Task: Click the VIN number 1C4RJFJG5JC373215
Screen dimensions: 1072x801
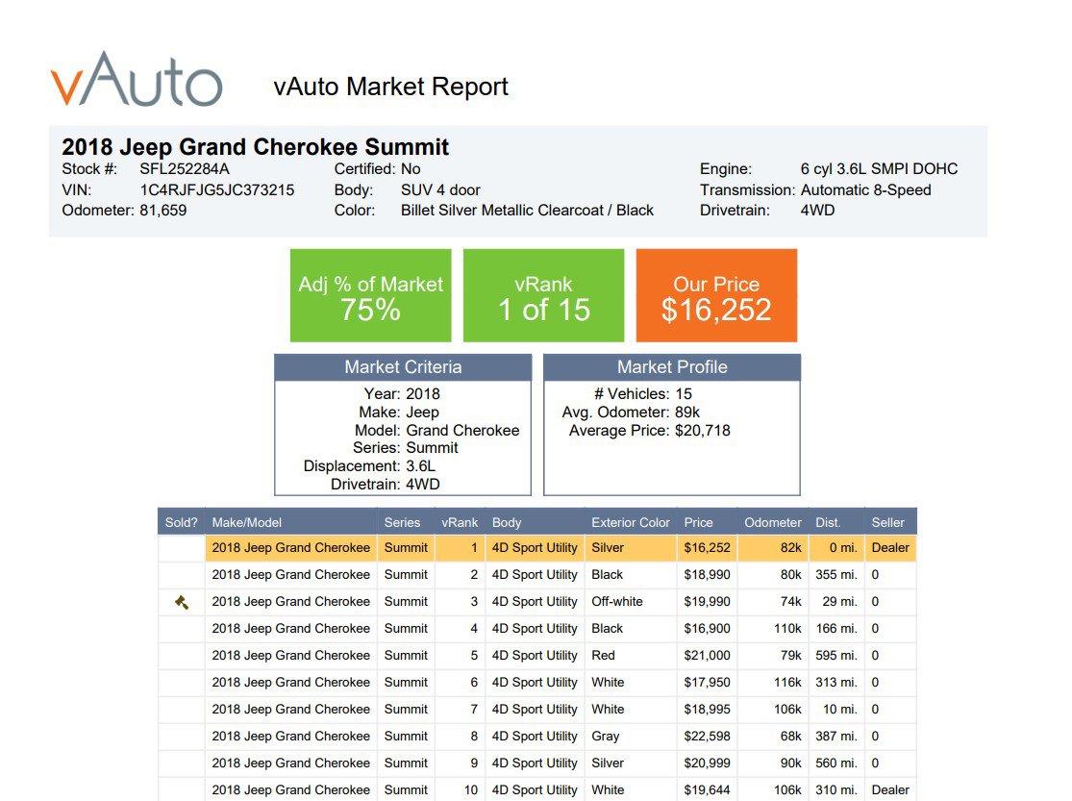Action: [217, 190]
